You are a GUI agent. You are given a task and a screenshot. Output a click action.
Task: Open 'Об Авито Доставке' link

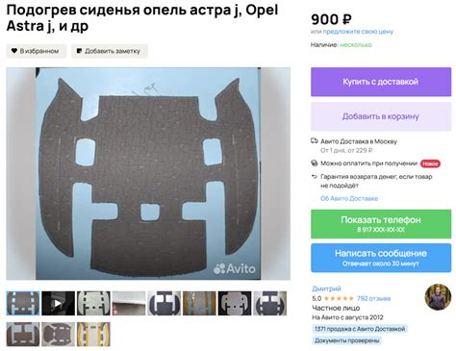tap(349, 198)
